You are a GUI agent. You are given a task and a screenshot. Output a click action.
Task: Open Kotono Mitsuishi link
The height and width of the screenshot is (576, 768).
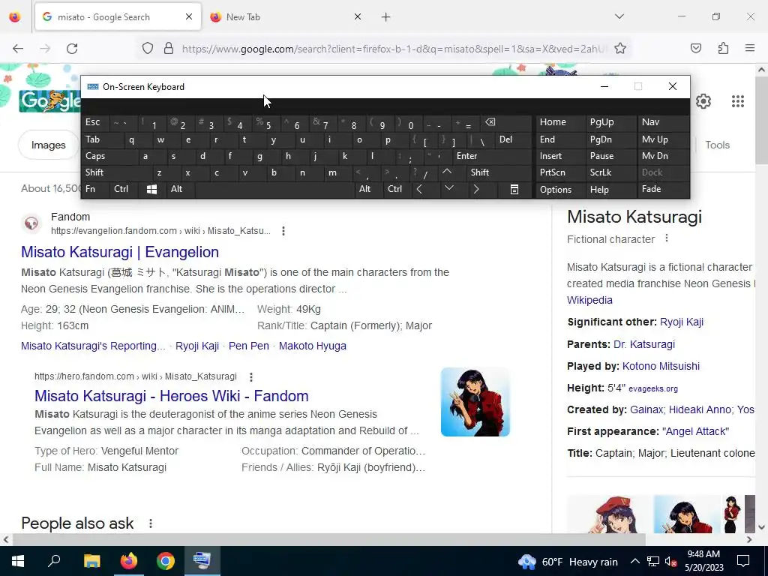pyautogui.click(x=661, y=366)
